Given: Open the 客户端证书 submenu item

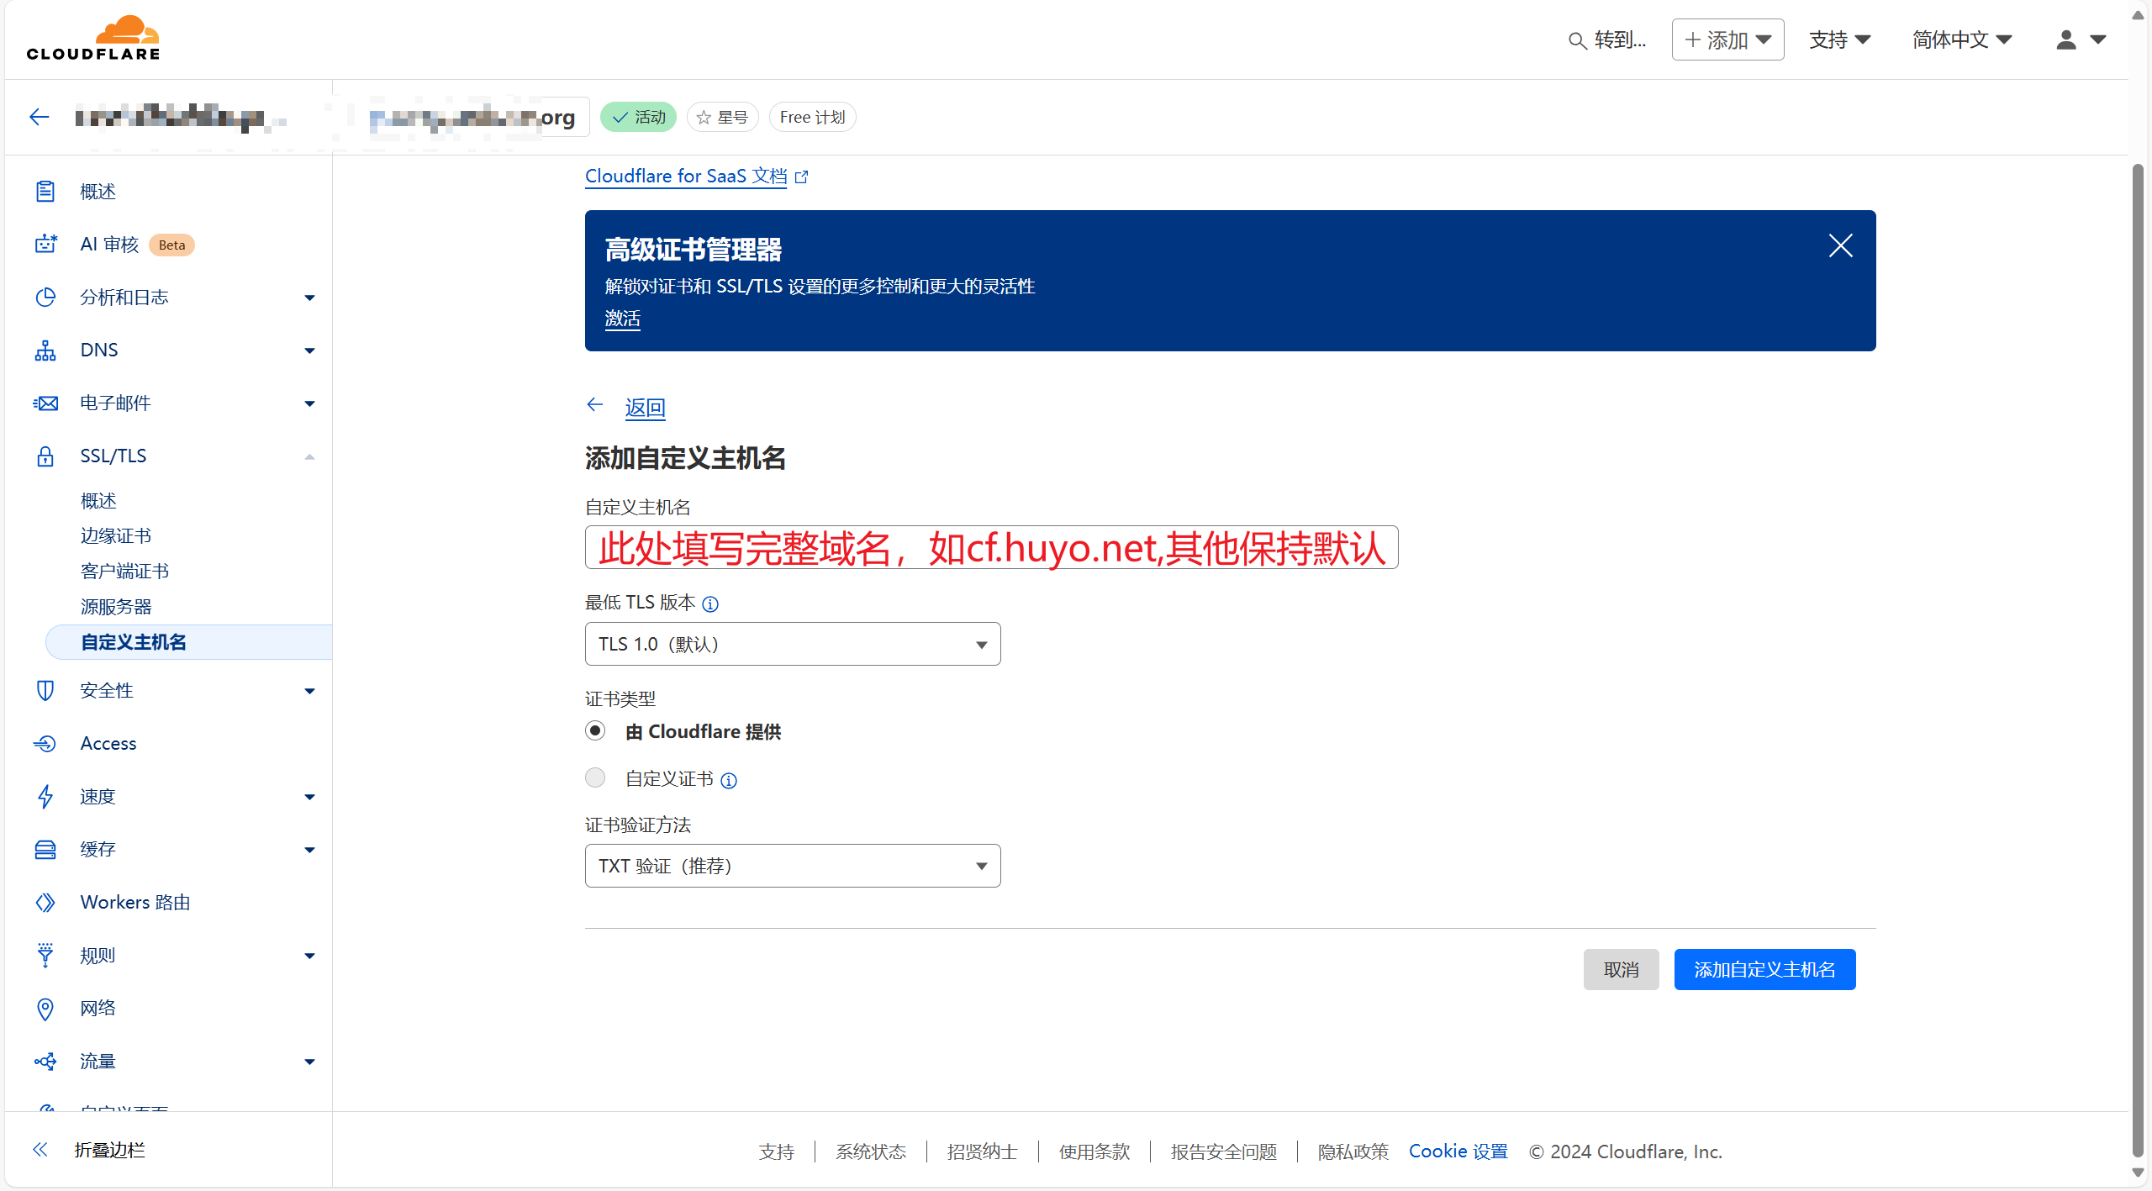Looking at the screenshot, I should coord(124,572).
